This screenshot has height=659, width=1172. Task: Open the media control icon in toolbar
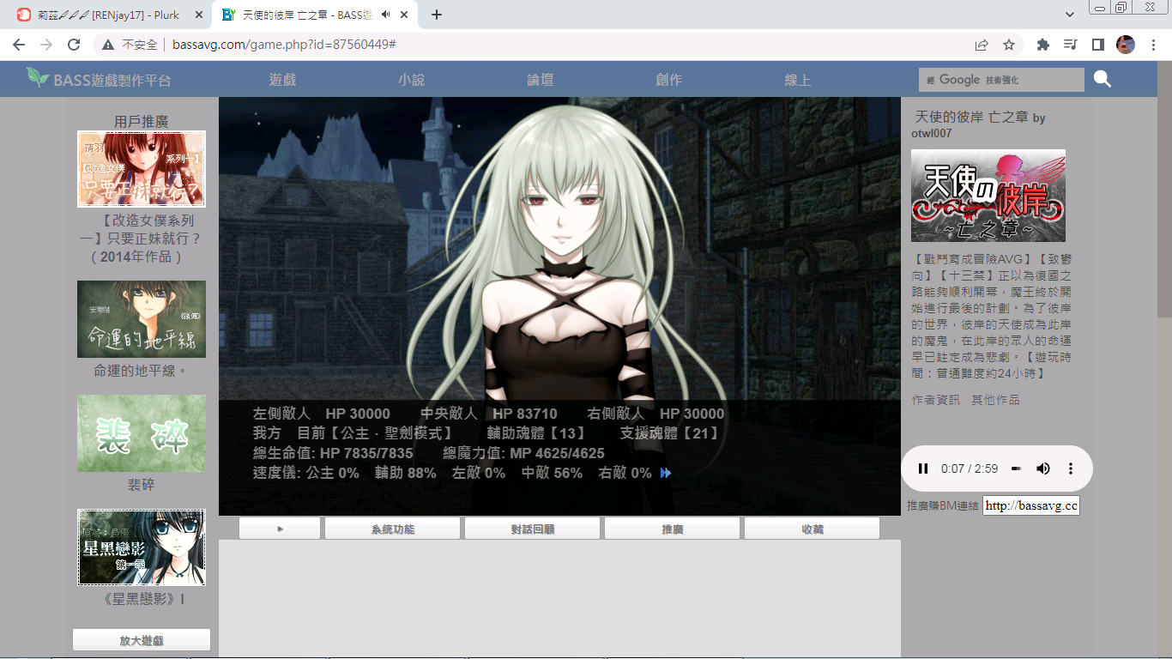pyautogui.click(x=1070, y=45)
